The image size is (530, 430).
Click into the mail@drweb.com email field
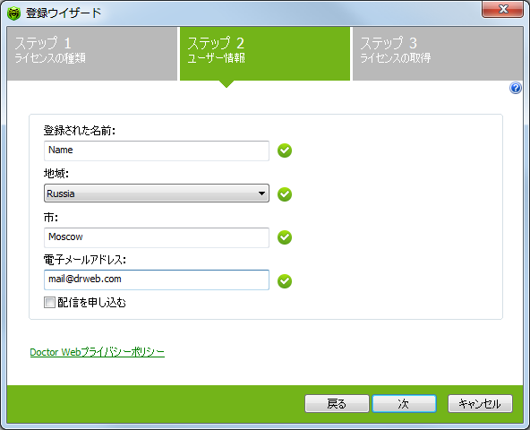[157, 279]
